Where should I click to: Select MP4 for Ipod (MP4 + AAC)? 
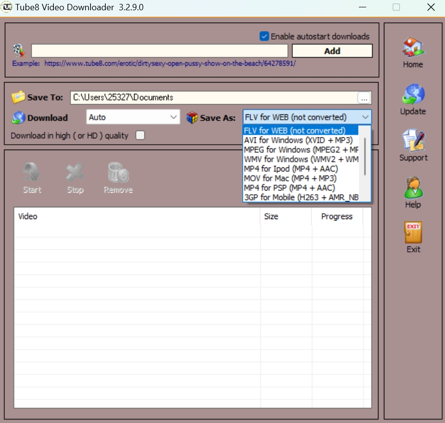pyautogui.click(x=301, y=169)
